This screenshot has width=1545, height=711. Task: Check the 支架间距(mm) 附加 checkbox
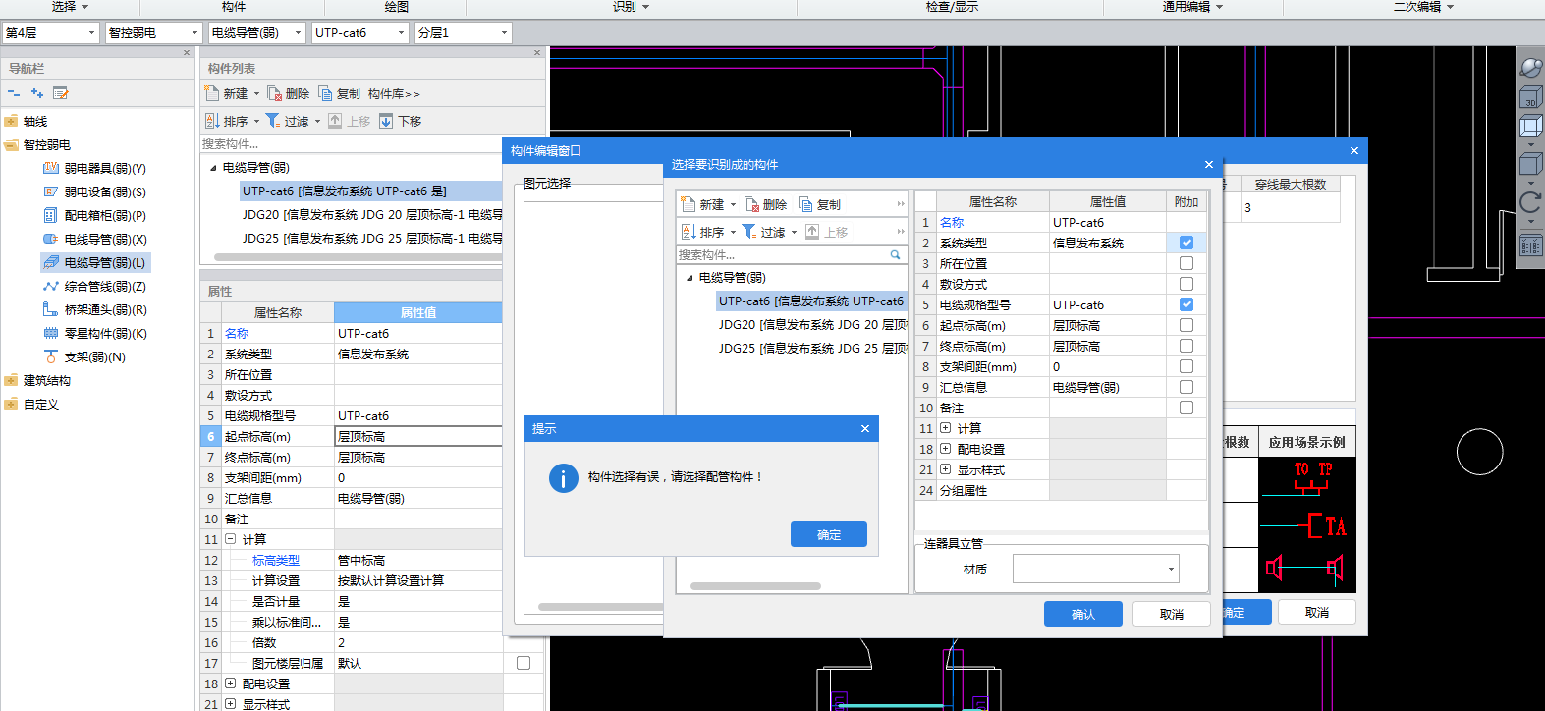(x=1186, y=366)
